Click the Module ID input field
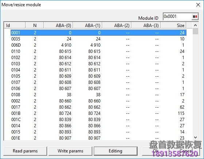Screen dimensions: 204x159 (177, 16)
